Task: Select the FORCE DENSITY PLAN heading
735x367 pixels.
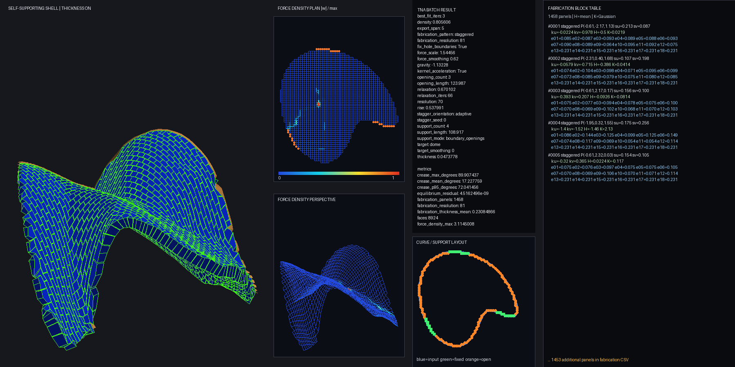Action: 307,8
